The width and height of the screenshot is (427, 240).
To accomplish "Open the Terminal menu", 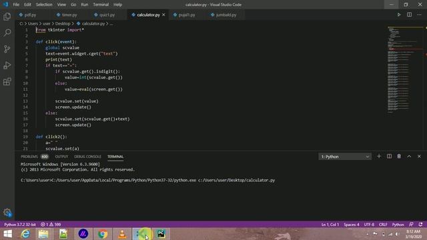I will tap(101, 5).
